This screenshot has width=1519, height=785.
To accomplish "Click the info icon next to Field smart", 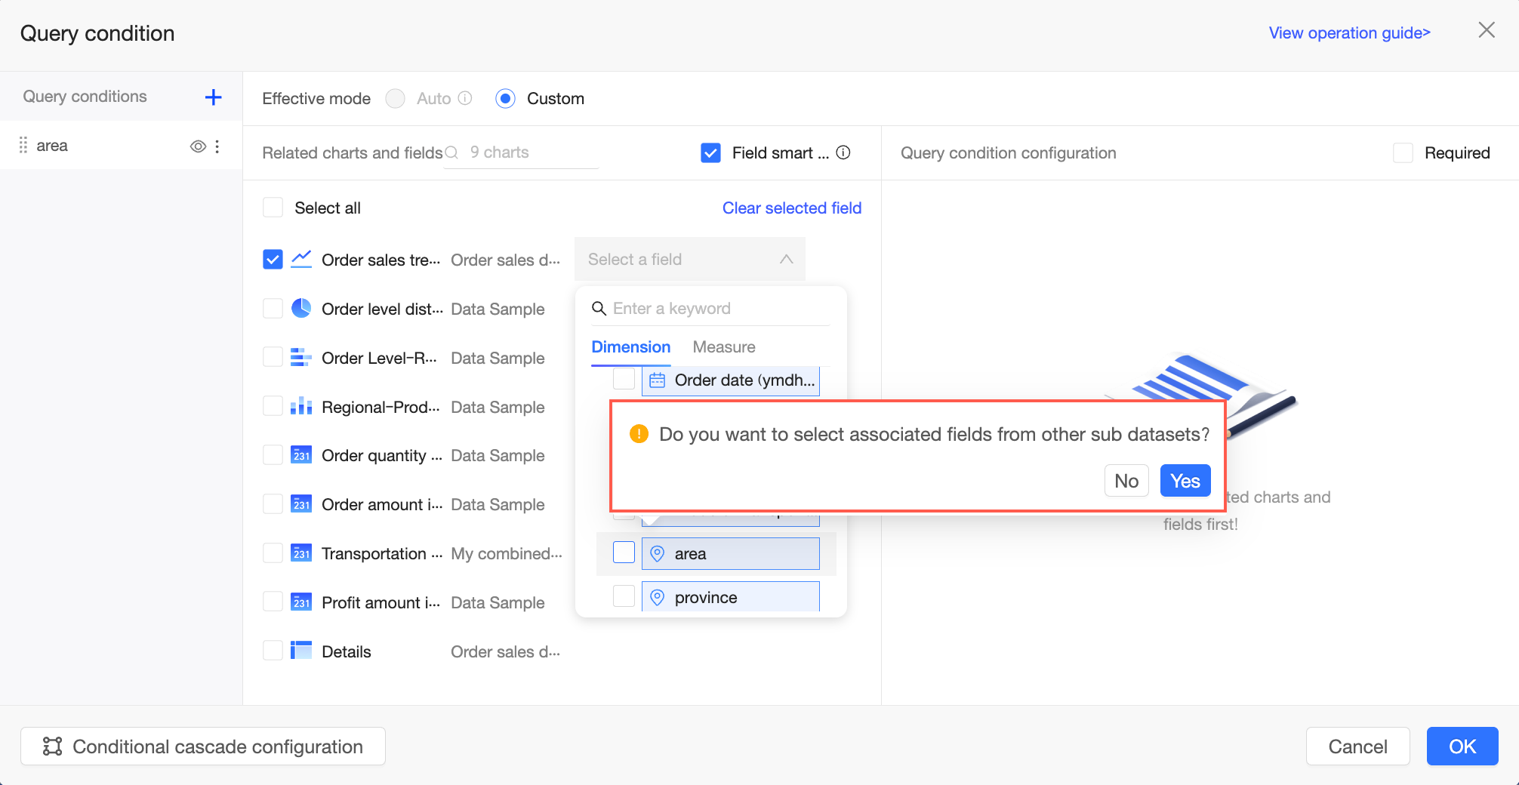I will tap(843, 152).
